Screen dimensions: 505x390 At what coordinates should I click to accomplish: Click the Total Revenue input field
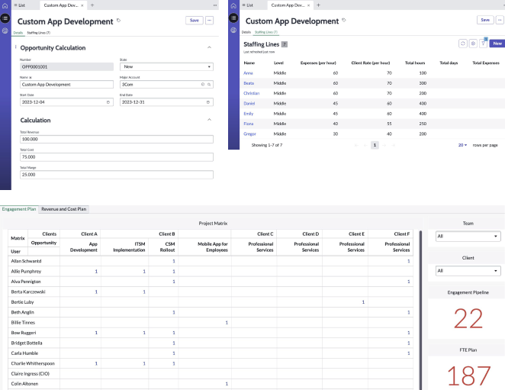tap(117, 140)
